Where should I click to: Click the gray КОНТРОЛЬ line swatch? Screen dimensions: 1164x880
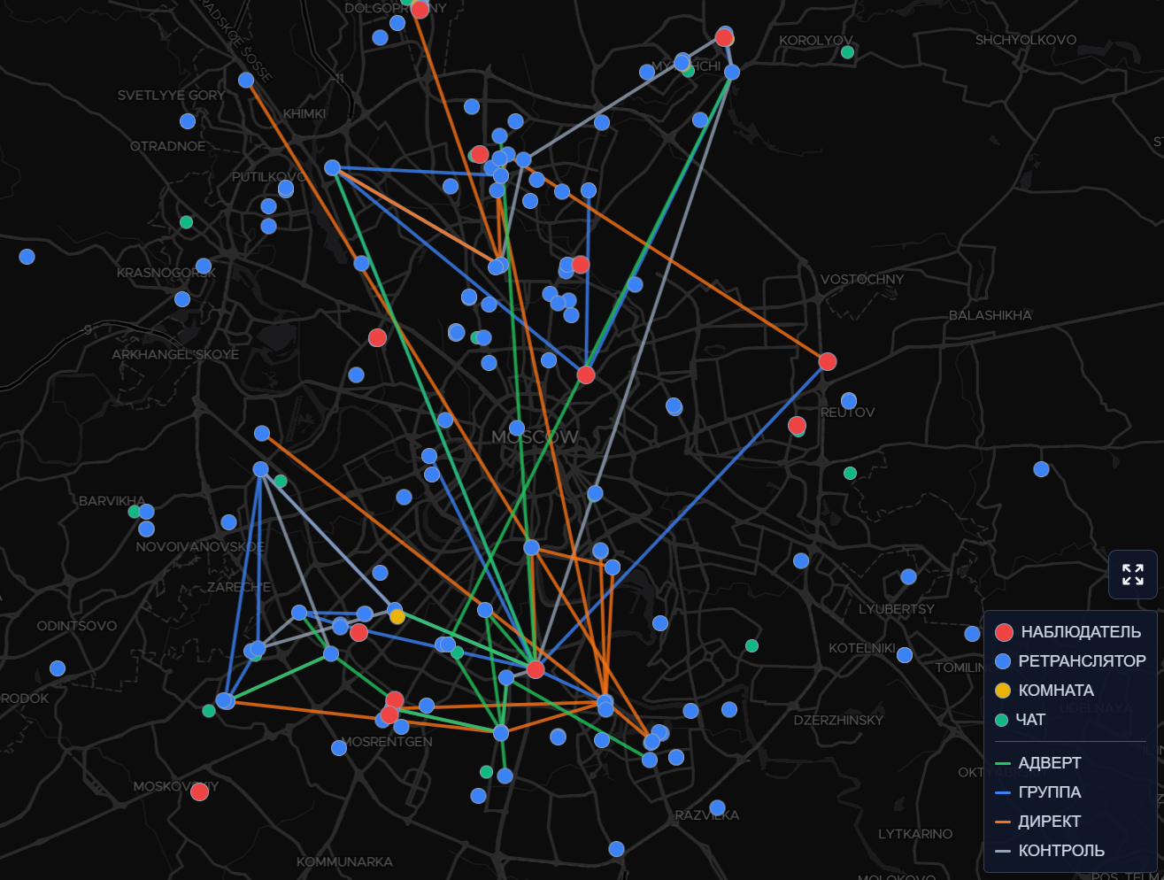[1003, 851]
